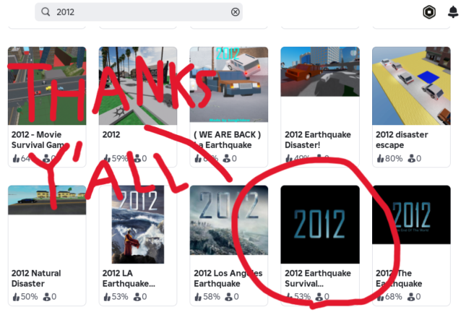Screen dimensions: 461x312
Task: Select 2012 Natural Disaster title
Action: coord(36,278)
